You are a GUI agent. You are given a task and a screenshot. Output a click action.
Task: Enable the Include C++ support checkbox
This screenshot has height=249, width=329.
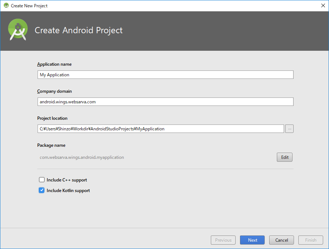point(42,180)
